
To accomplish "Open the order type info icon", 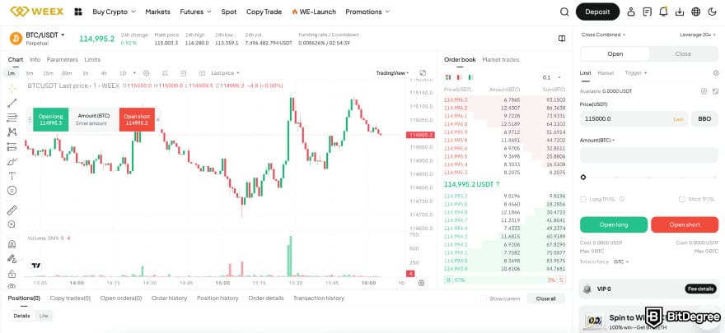I will (716, 73).
